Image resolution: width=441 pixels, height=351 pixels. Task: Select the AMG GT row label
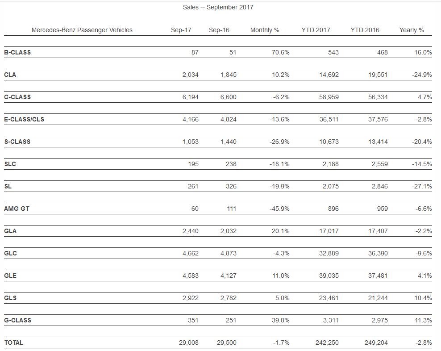point(17,209)
